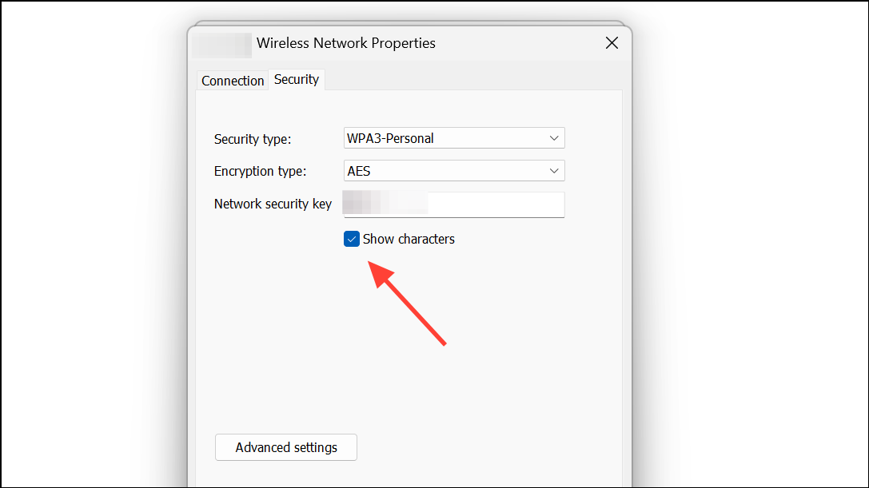Image resolution: width=869 pixels, height=488 pixels.
Task: Click the Wireless Network Properties title text
Action: point(346,43)
